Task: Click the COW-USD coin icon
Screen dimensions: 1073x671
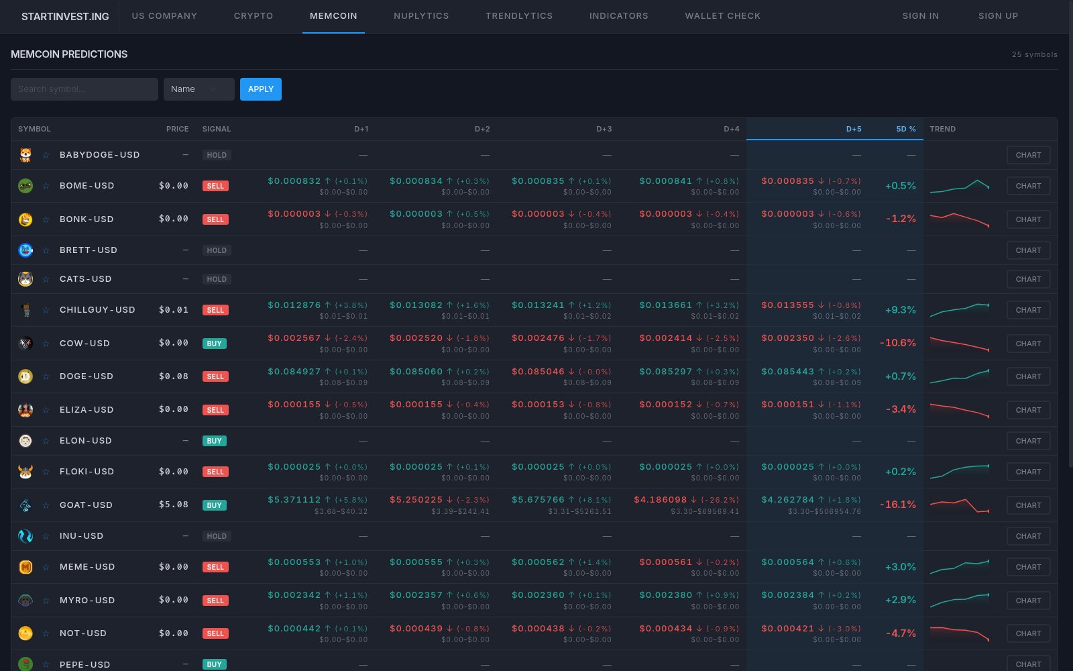Action: 25,344
